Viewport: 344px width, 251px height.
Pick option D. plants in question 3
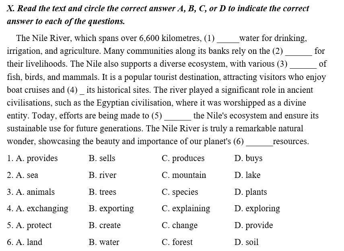251,192
